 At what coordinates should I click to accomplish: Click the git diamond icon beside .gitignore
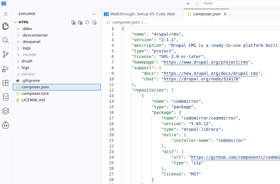point(18,81)
